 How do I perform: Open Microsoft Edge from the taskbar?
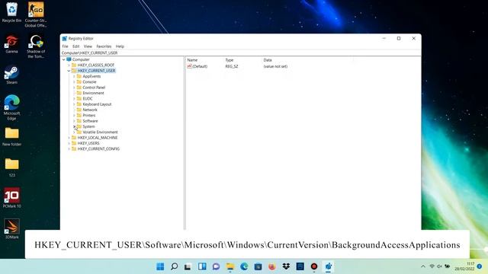coord(244,266)
